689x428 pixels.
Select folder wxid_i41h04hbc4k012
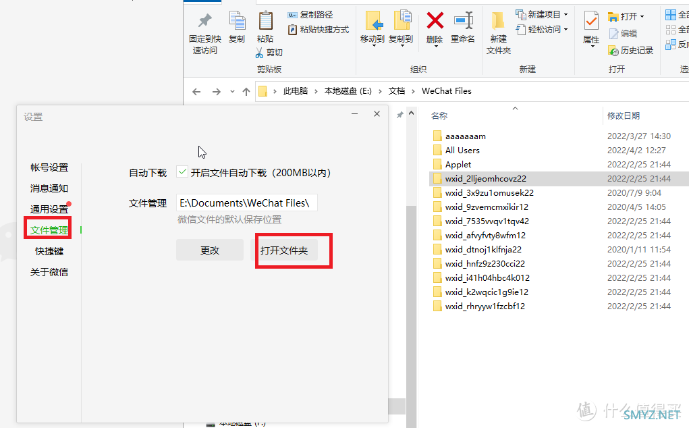click(x=487, y=277)
